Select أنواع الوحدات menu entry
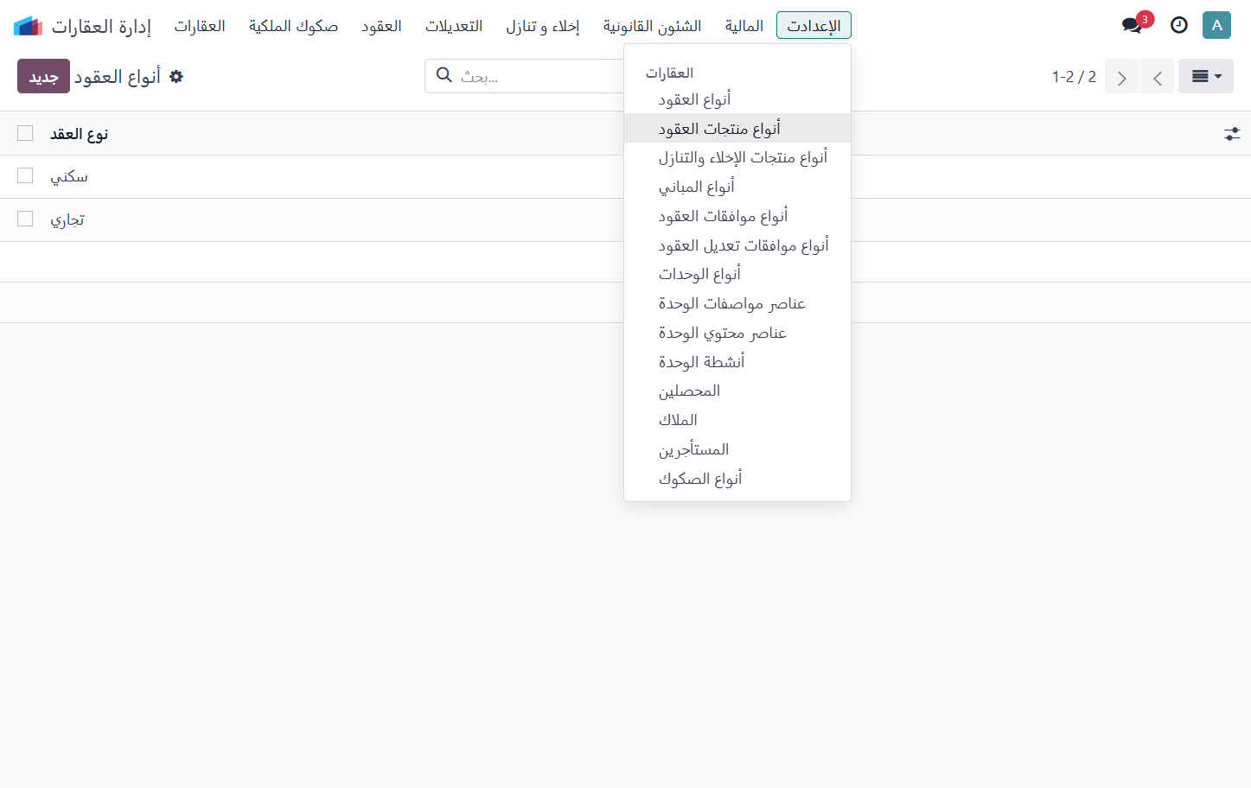Image resolution: width=1251 pixels, height=788 pixels. [737, 274]
